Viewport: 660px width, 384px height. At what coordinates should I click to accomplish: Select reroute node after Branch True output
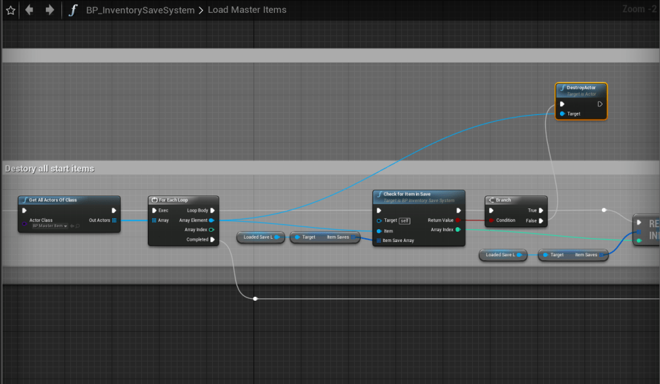[604, 210]
